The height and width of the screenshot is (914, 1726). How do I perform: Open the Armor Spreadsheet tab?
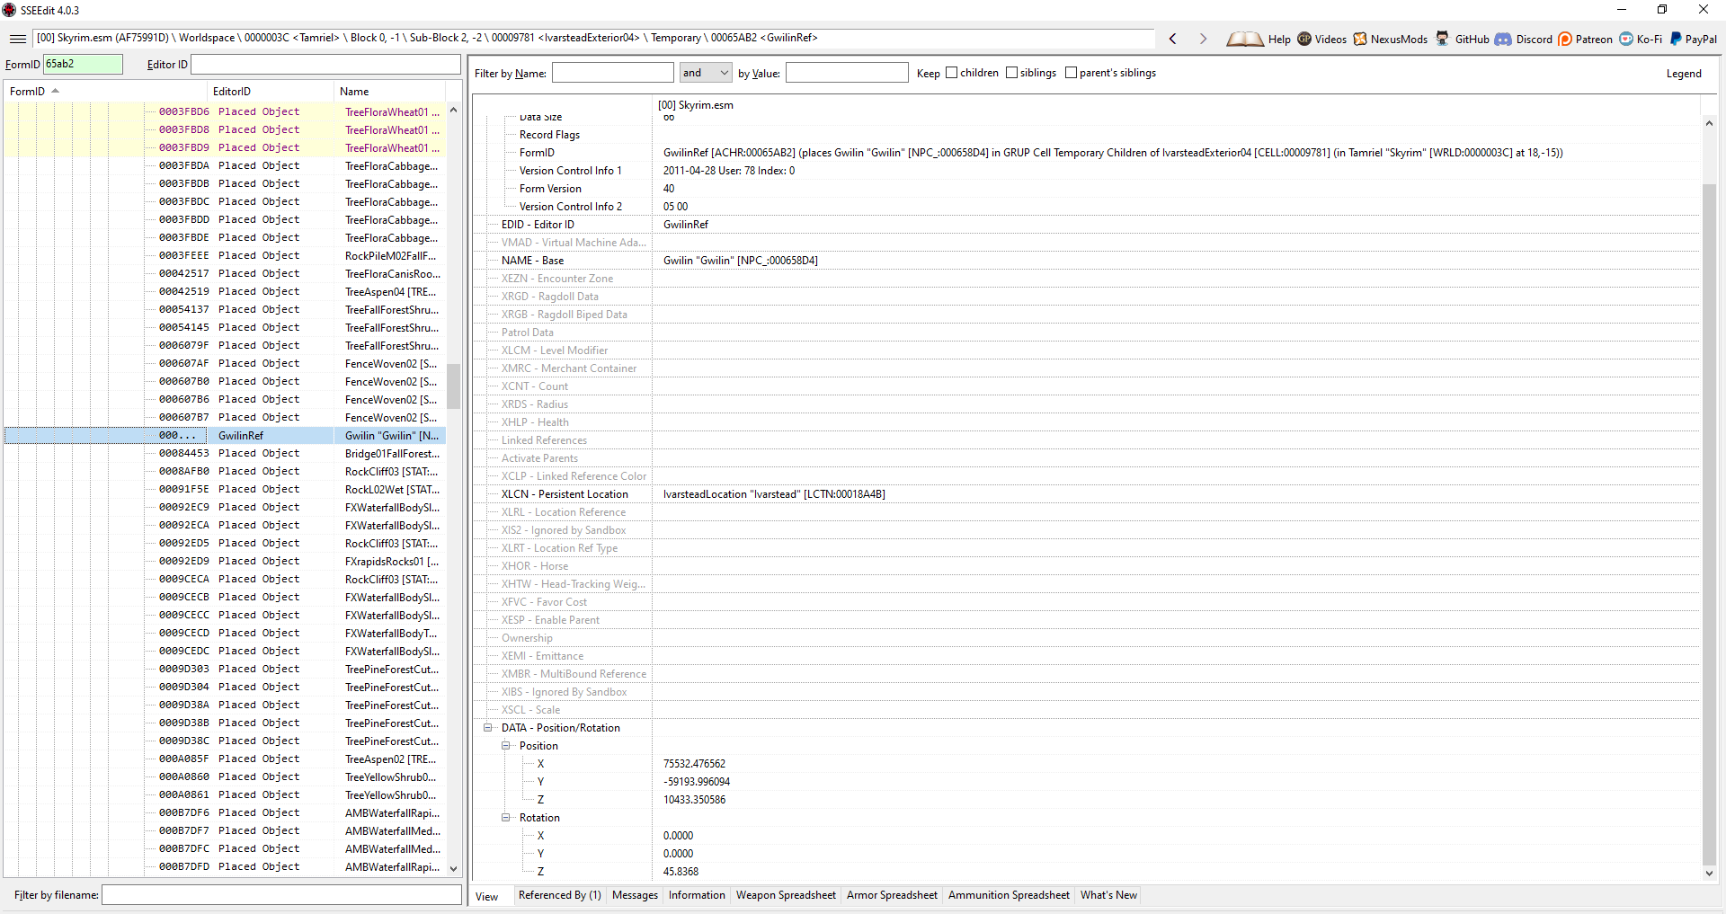892,895
